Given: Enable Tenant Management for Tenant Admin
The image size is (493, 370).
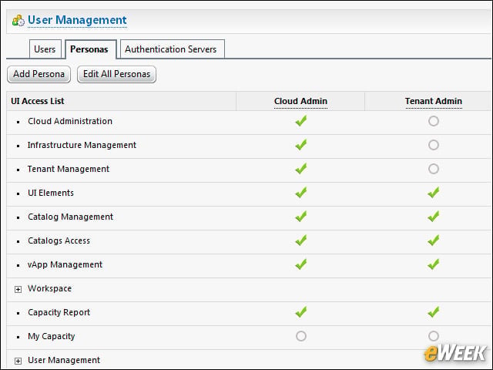Looking at the screenshot, I should point(433,169).
